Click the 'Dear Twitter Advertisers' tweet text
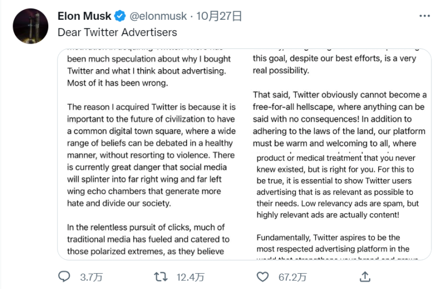Screen dimensions: 443x289 (117, 32)
